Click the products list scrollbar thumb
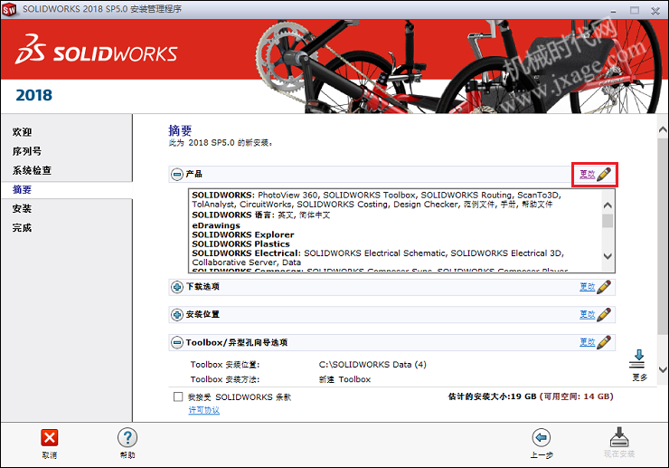The height and width of the screenshot is (468, 669). click(608, 221)
